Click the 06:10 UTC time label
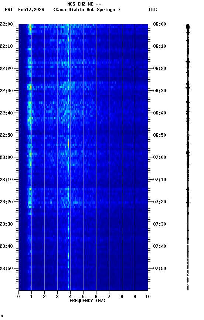The width and height of the screenshot is (204, 320). click(x=160, y=46)
